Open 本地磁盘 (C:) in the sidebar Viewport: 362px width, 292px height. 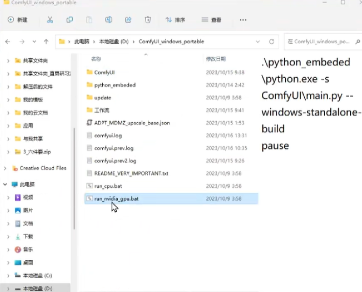(x=37, y=276)
